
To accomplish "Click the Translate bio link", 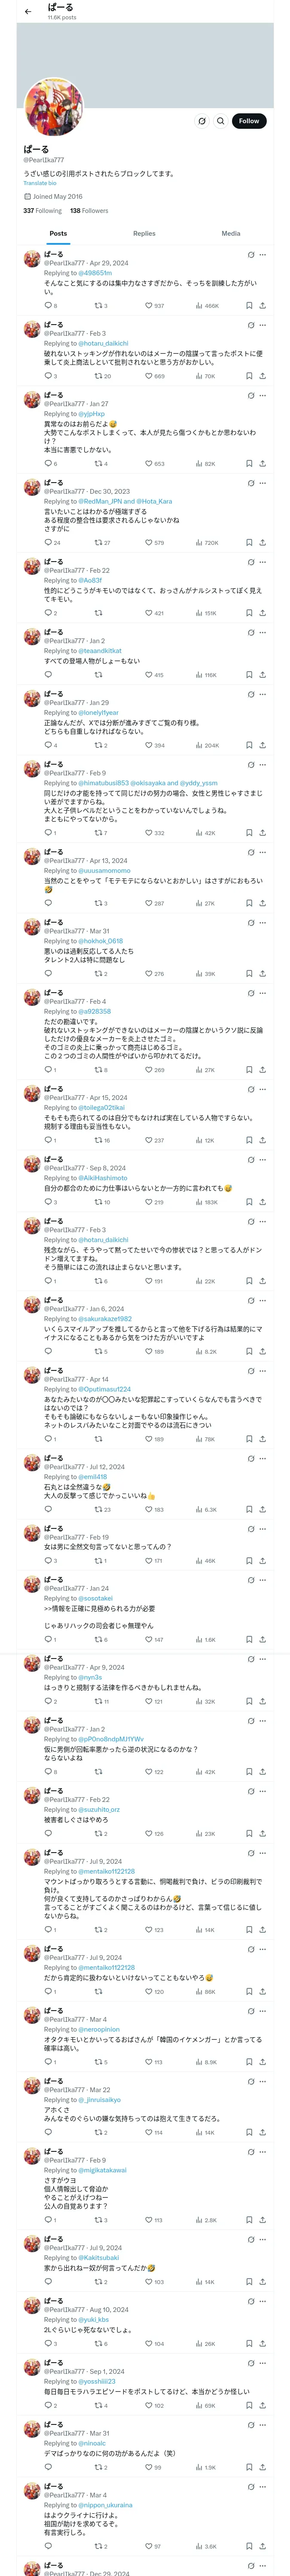I will click(40, 183).
